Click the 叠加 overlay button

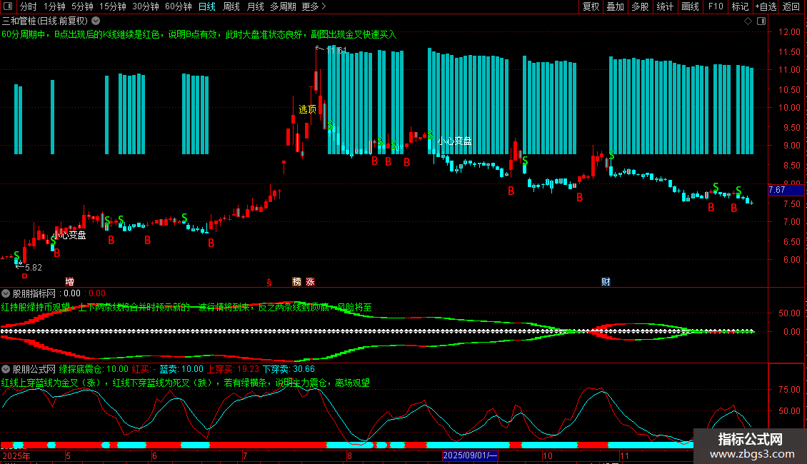pos(615,6)
